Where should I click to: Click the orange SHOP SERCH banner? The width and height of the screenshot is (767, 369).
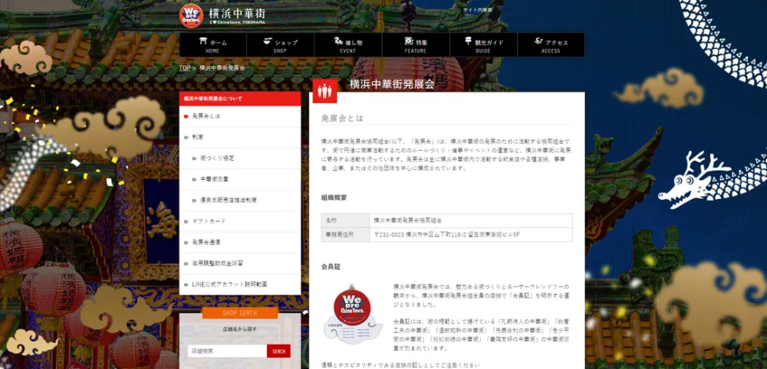pos(239,313)
